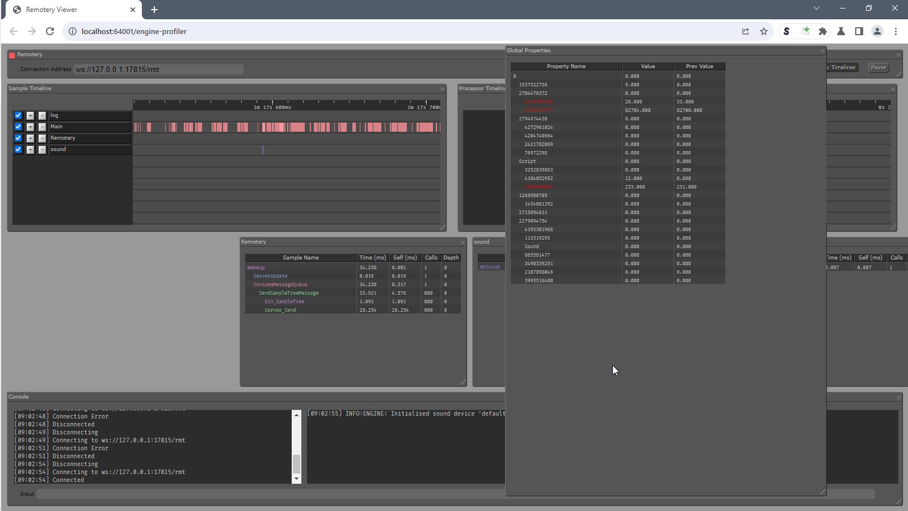Sort by the Time (ms) column header
Screen dimensions: 908x511
pos(372,258)
